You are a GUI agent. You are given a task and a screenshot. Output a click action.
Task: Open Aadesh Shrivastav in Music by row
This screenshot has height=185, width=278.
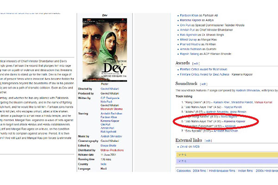[111, 136]
